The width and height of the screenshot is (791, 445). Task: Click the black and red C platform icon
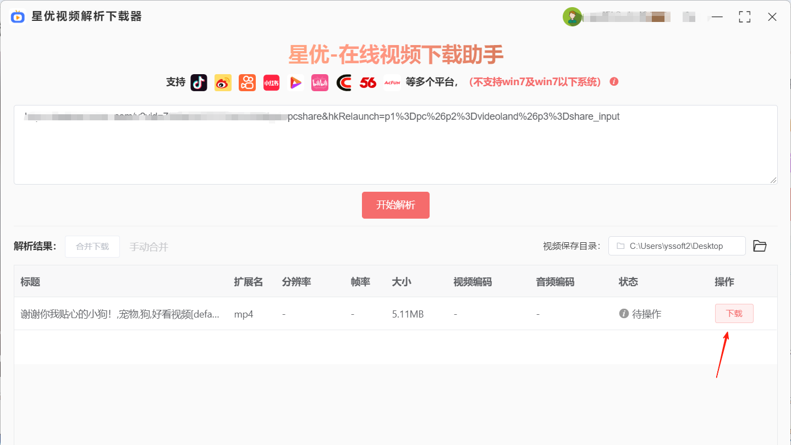click(x=344, y=82)
